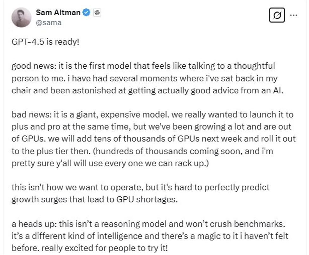Open the Sam Altman display name link
The width and height of the screenshot is (309, 255).
(58, 13)
